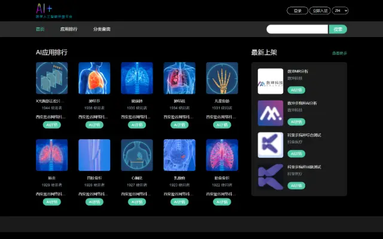Click the 科亚多病种综合测试 white K logo
Image resolution: width=383 pixels, height=239 pixels.
click(x=270, y=145)
